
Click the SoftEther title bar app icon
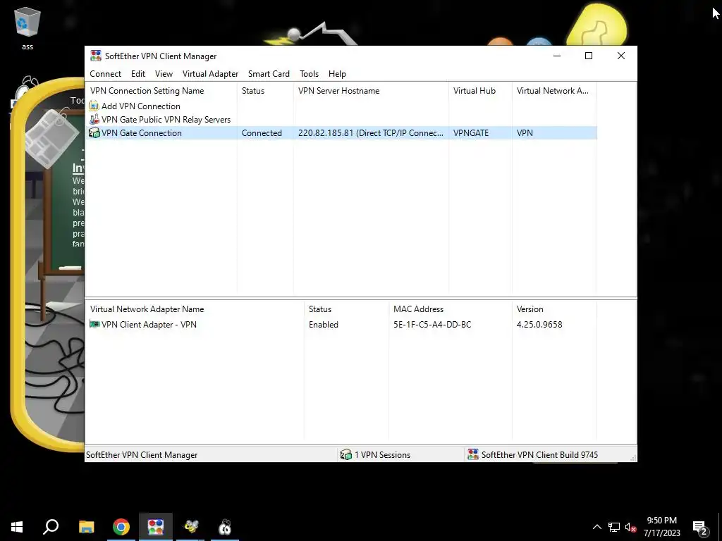(96, 56)
